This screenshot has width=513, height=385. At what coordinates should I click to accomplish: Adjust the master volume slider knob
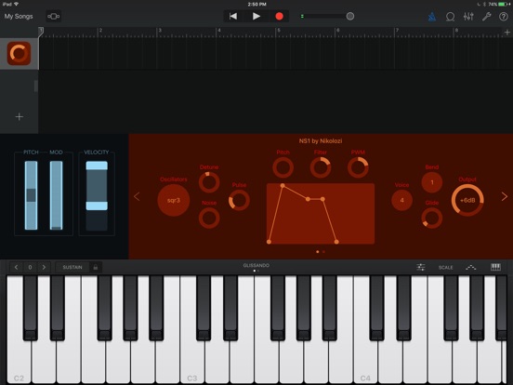[x=350, y=17]
